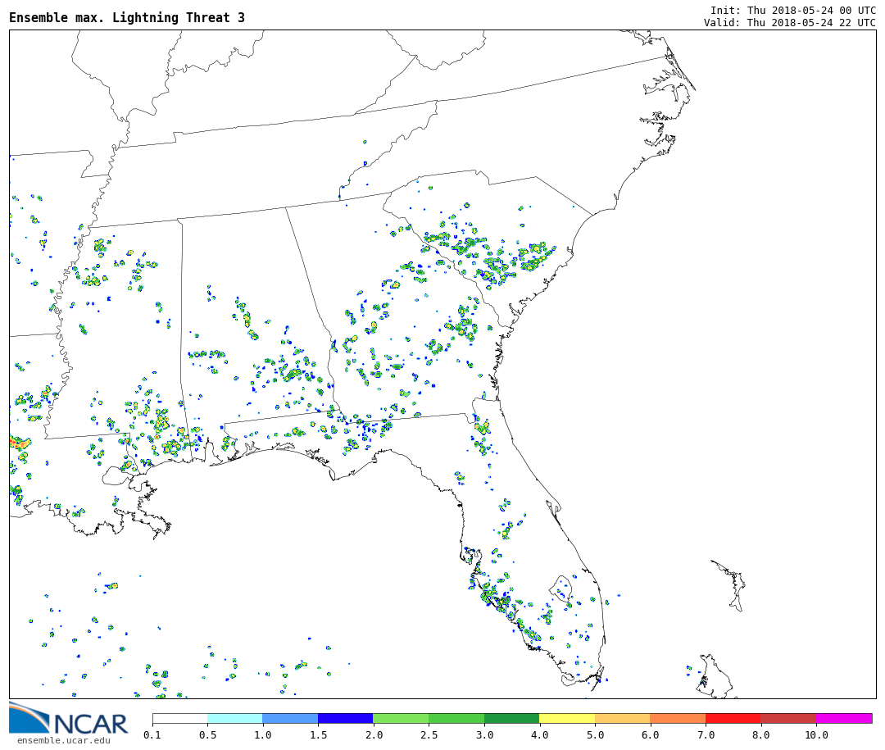Pick the white swatch on the colorbar
The height and width of the screenshot is (750, 885).
[179, 718]
